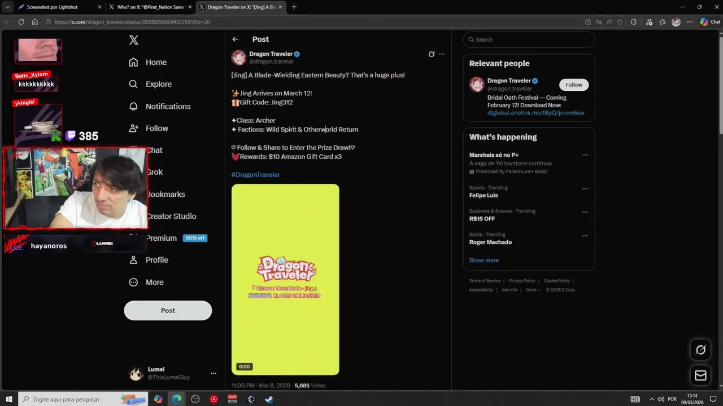Image resolution: width=723 pixels, height=406 pixels.
Task: Open options for Felipe Luis trend
Action: tap(585, 189)
